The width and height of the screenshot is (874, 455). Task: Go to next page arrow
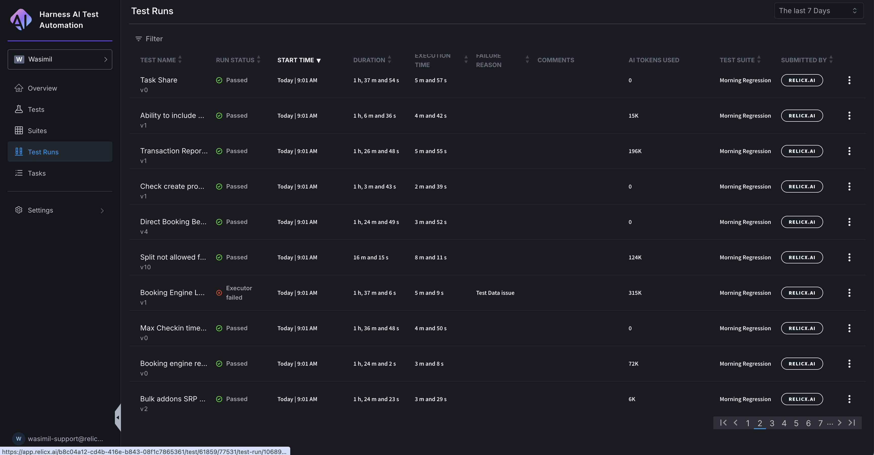click(839, 423)
